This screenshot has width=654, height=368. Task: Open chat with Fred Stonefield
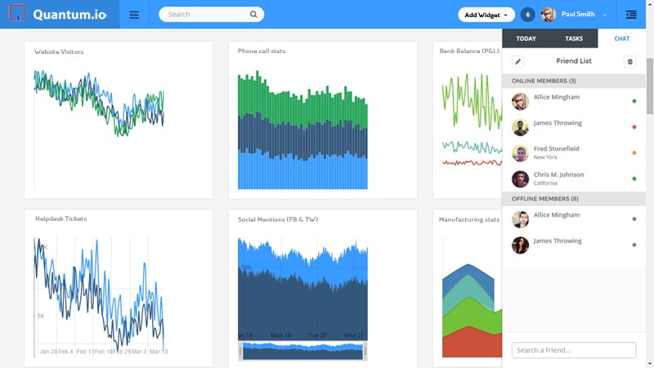(x=574, y=153)
